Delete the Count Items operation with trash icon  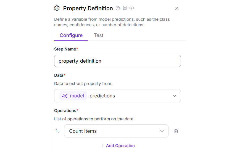click(176, 131)
